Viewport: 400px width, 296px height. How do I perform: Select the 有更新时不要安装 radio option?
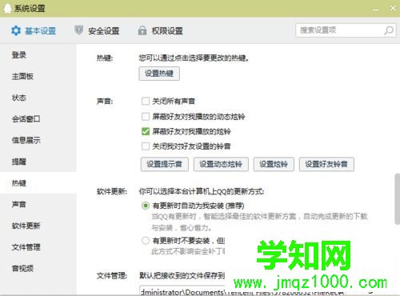point(146,241)
